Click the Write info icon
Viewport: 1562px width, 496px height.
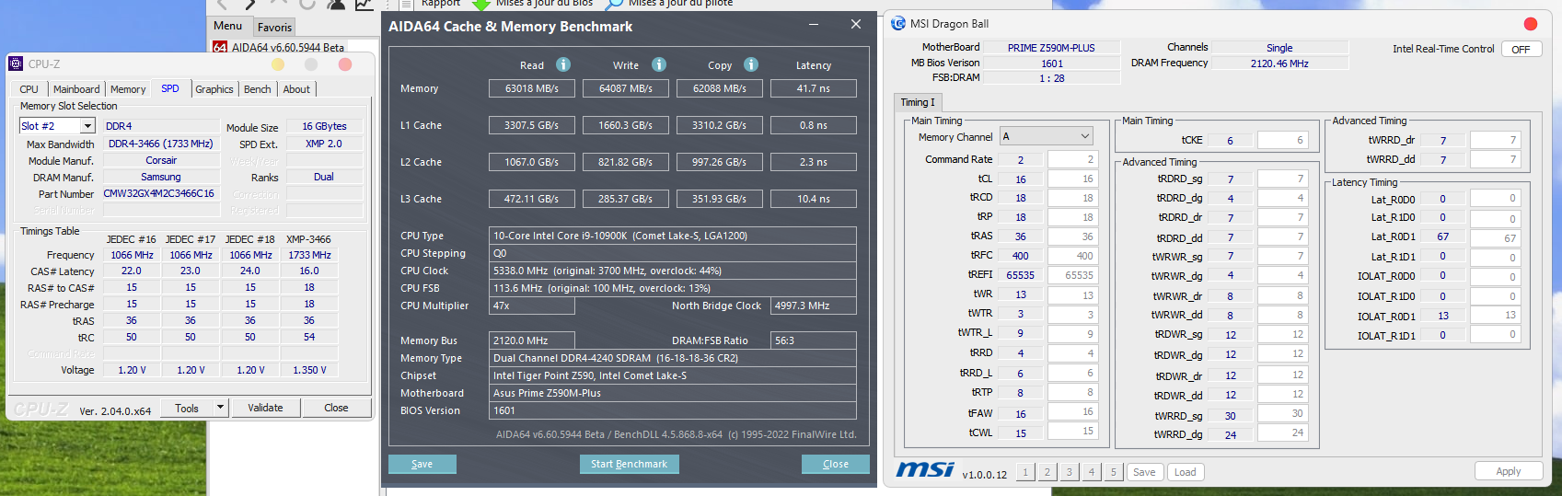[x=659, y=64]
